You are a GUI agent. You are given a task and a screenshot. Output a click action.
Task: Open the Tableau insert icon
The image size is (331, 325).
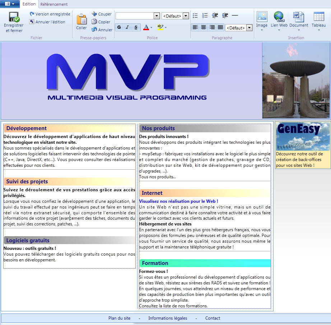(318, 17)
